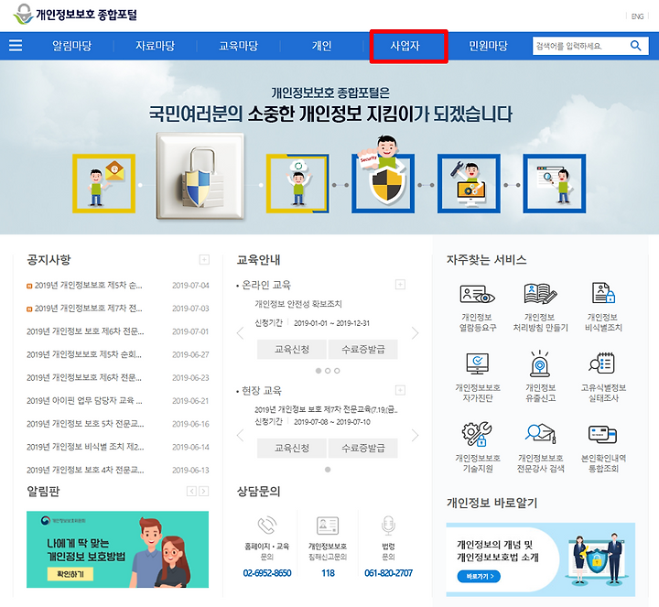Select second 온라인 교육 pagination dot
Screen dimensions: 659x607
click(x=328, y=371)
